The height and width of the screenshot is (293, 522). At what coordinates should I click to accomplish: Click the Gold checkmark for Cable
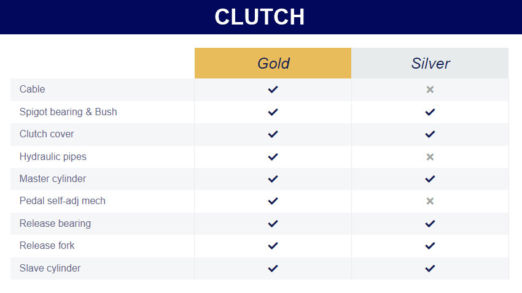[x=273, y=89]
